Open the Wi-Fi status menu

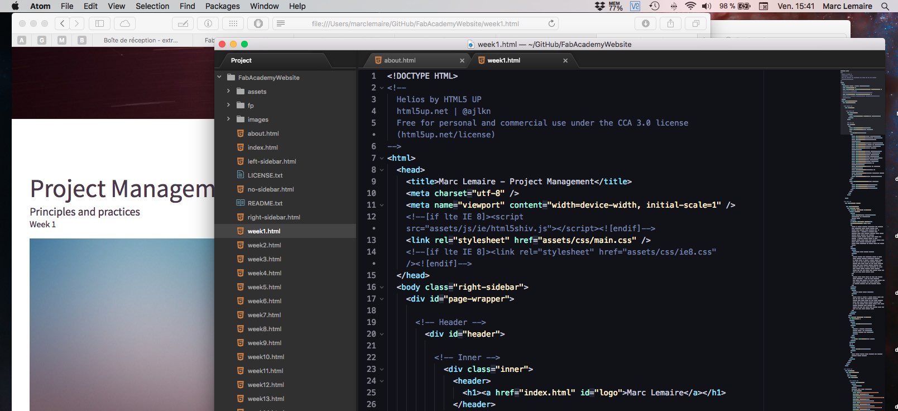[690, 6]
